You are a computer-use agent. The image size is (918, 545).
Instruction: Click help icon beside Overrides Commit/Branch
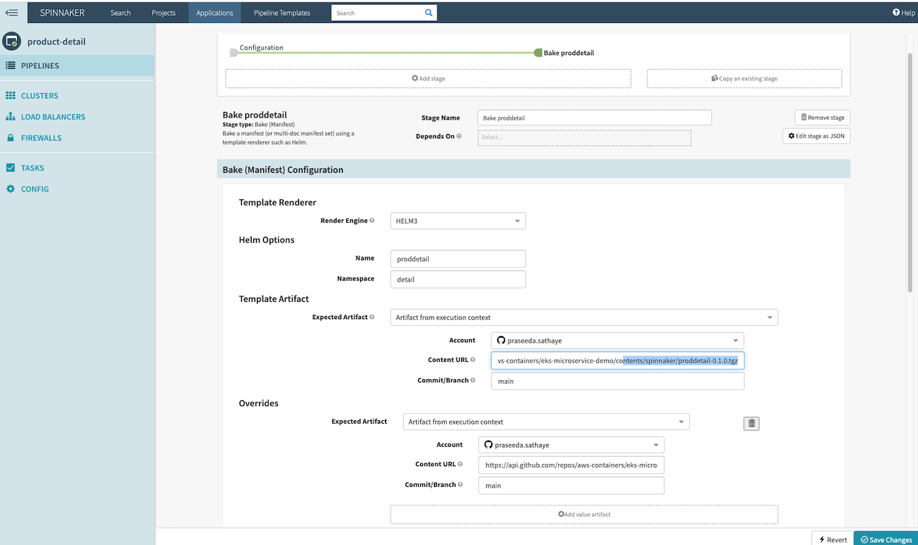pyautogui.click(x=460, y=485)
